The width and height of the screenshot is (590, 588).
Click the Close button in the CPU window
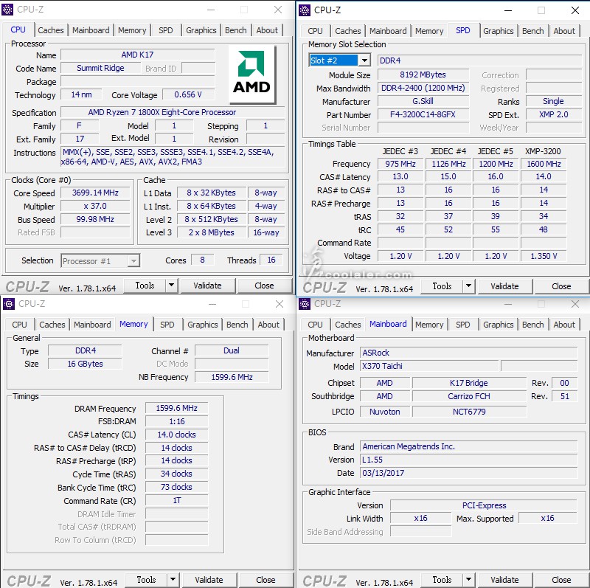(264, 286)
